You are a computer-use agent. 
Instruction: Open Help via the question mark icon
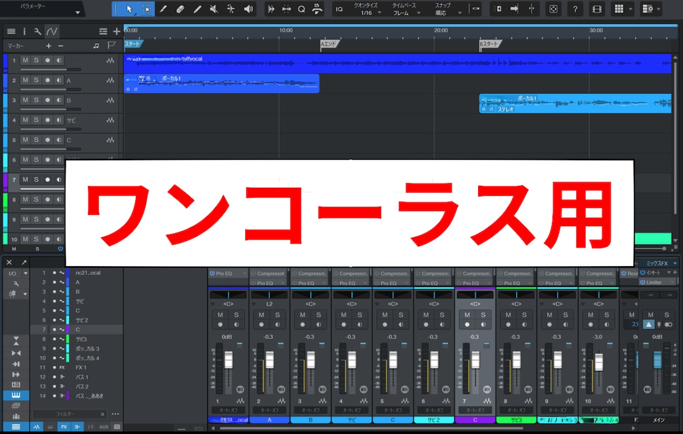tap(575, 9)
